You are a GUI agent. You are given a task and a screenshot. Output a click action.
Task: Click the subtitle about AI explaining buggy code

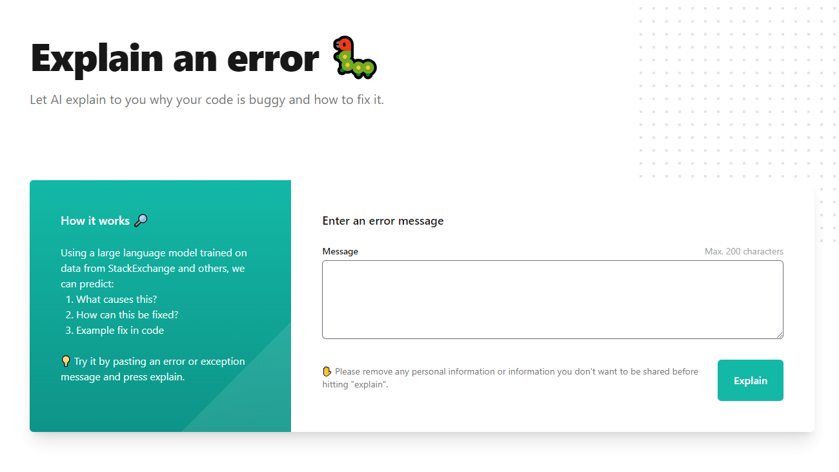click(207, 100)
